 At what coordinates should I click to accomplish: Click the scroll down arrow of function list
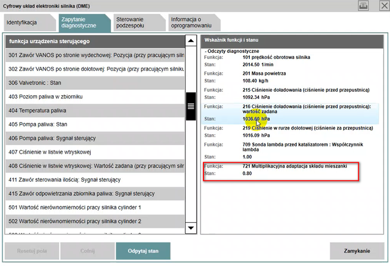(191, 228)
